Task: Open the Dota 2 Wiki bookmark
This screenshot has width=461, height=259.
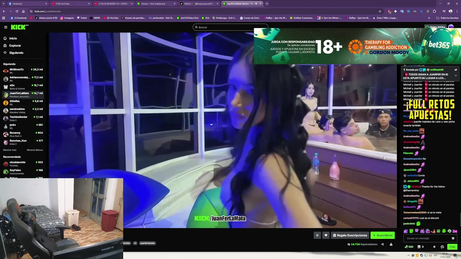Action: coord(385,18)
